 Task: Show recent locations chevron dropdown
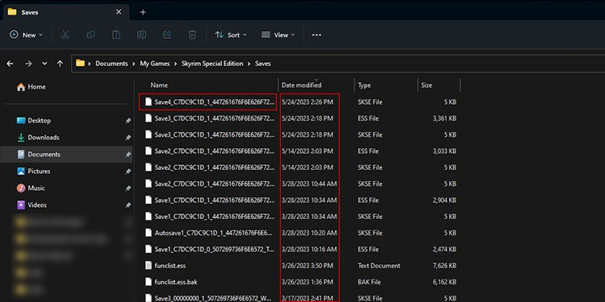pyautogui.click(x=44, y=64)
